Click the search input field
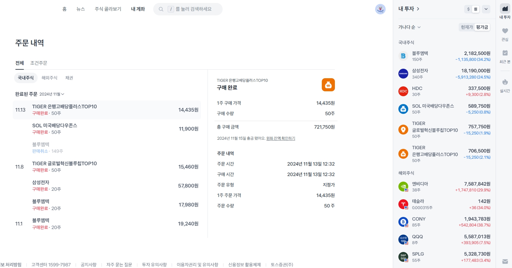512x268 pixels. pyautogui.click(x=188, y=9)
